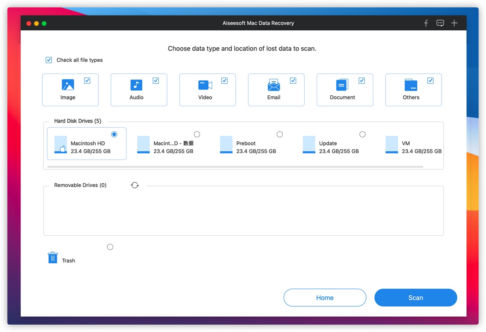
Task: Click Macintosh HD 23.4 GB/255 GB size text
Action: click(90, 151)
